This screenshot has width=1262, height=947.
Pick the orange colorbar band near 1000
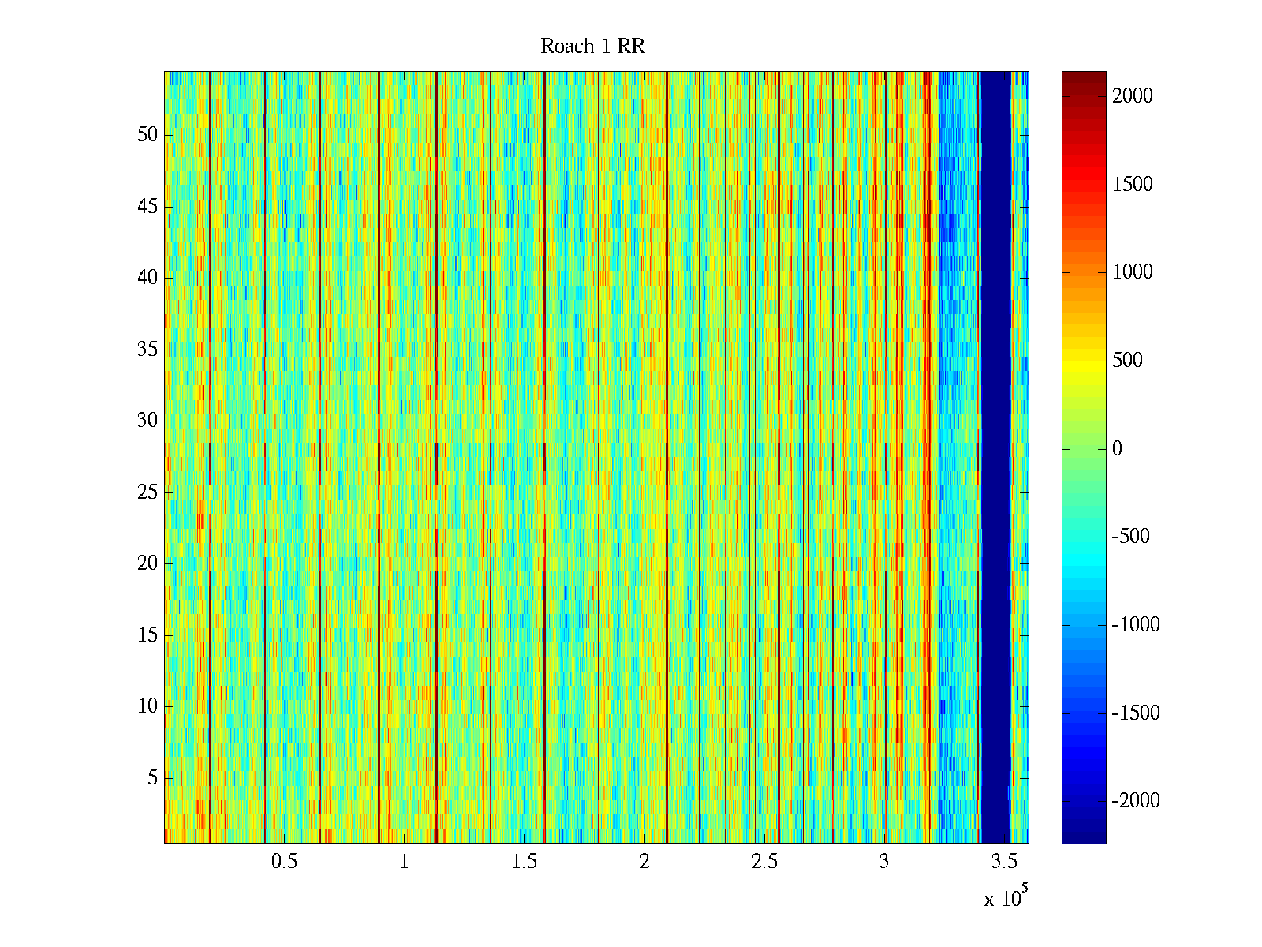pos(1084,273)
